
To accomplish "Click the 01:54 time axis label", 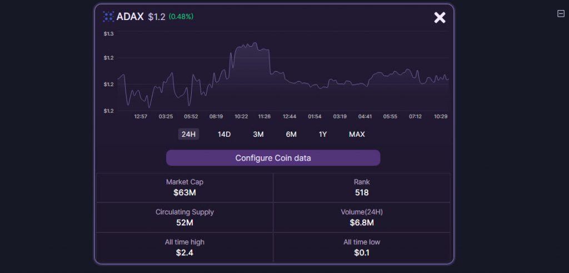I will click(315, 117).
